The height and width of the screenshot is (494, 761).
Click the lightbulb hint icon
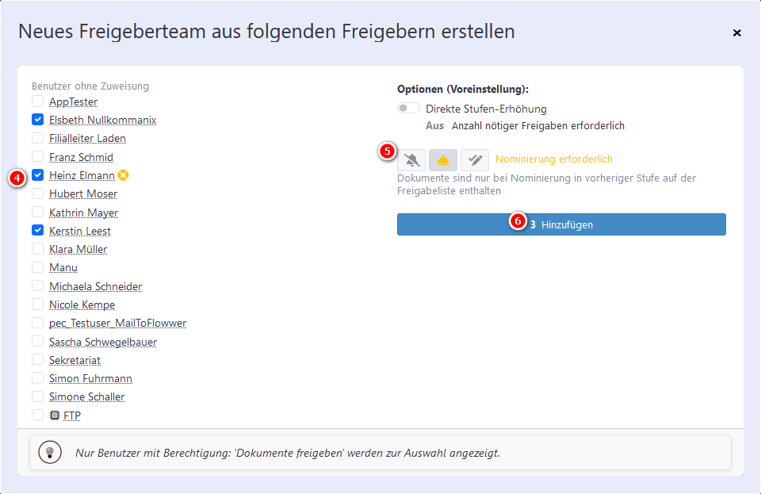coord(50,453)
